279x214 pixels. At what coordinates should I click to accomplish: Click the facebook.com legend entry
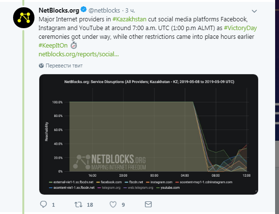pyautogui.click(x=109, y=182)
